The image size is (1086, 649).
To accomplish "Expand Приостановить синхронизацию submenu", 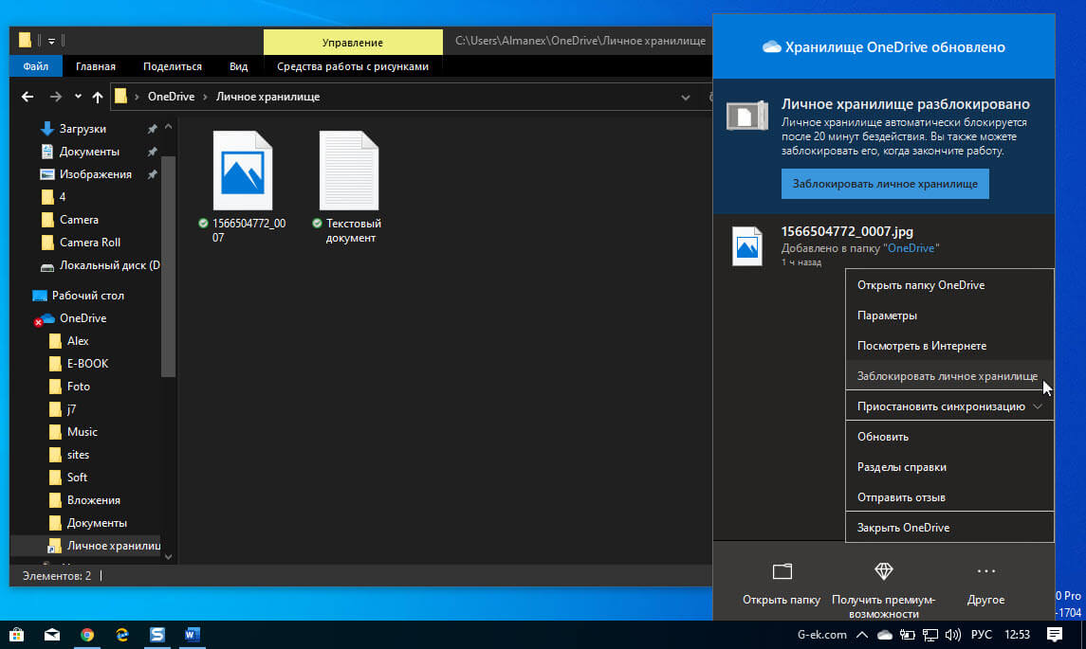I will 949,406.
